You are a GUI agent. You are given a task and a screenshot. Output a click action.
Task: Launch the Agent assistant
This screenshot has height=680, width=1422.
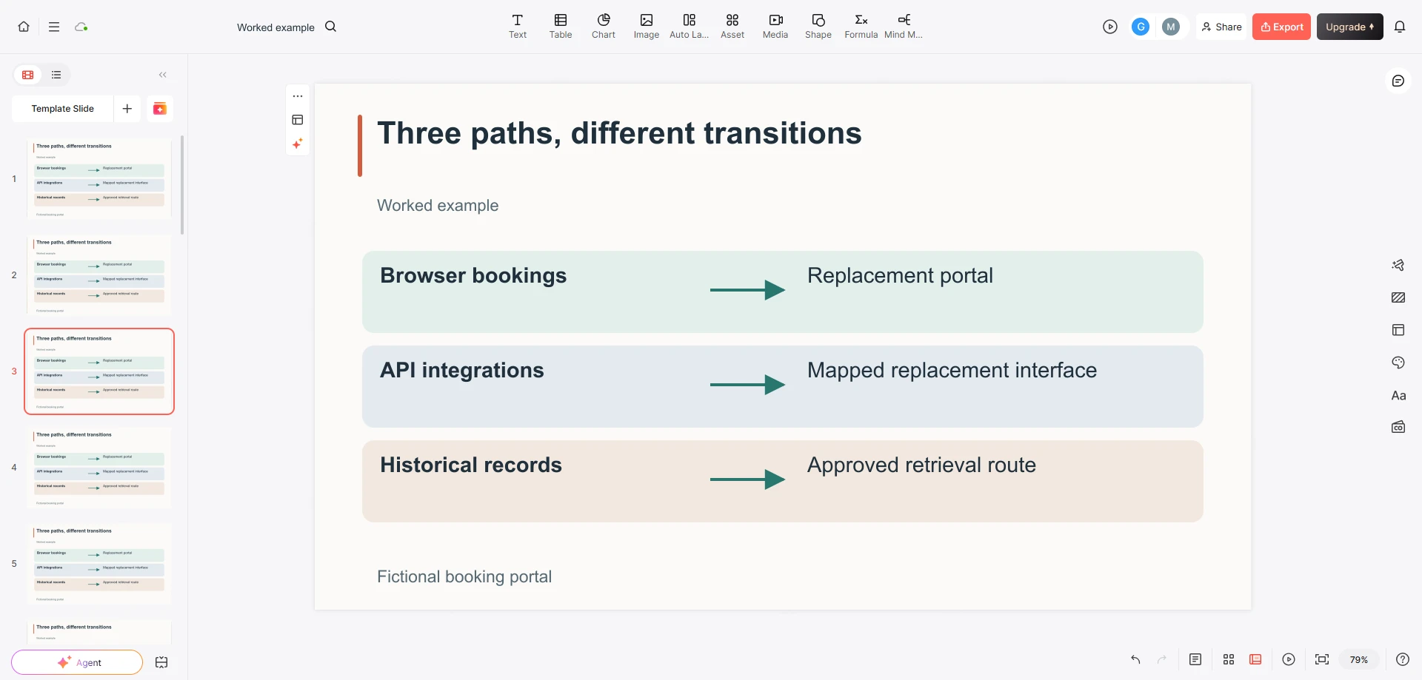pos(77,662)
